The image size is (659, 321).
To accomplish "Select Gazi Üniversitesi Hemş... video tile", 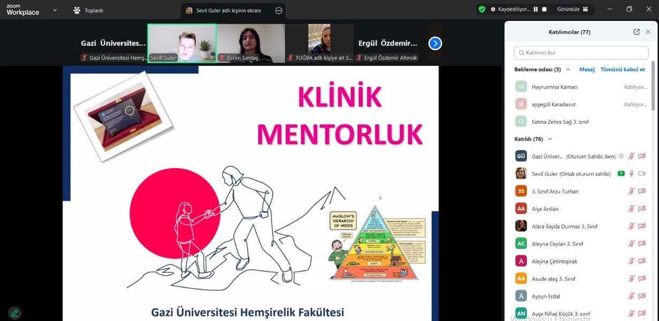I will tap(113, 43).
